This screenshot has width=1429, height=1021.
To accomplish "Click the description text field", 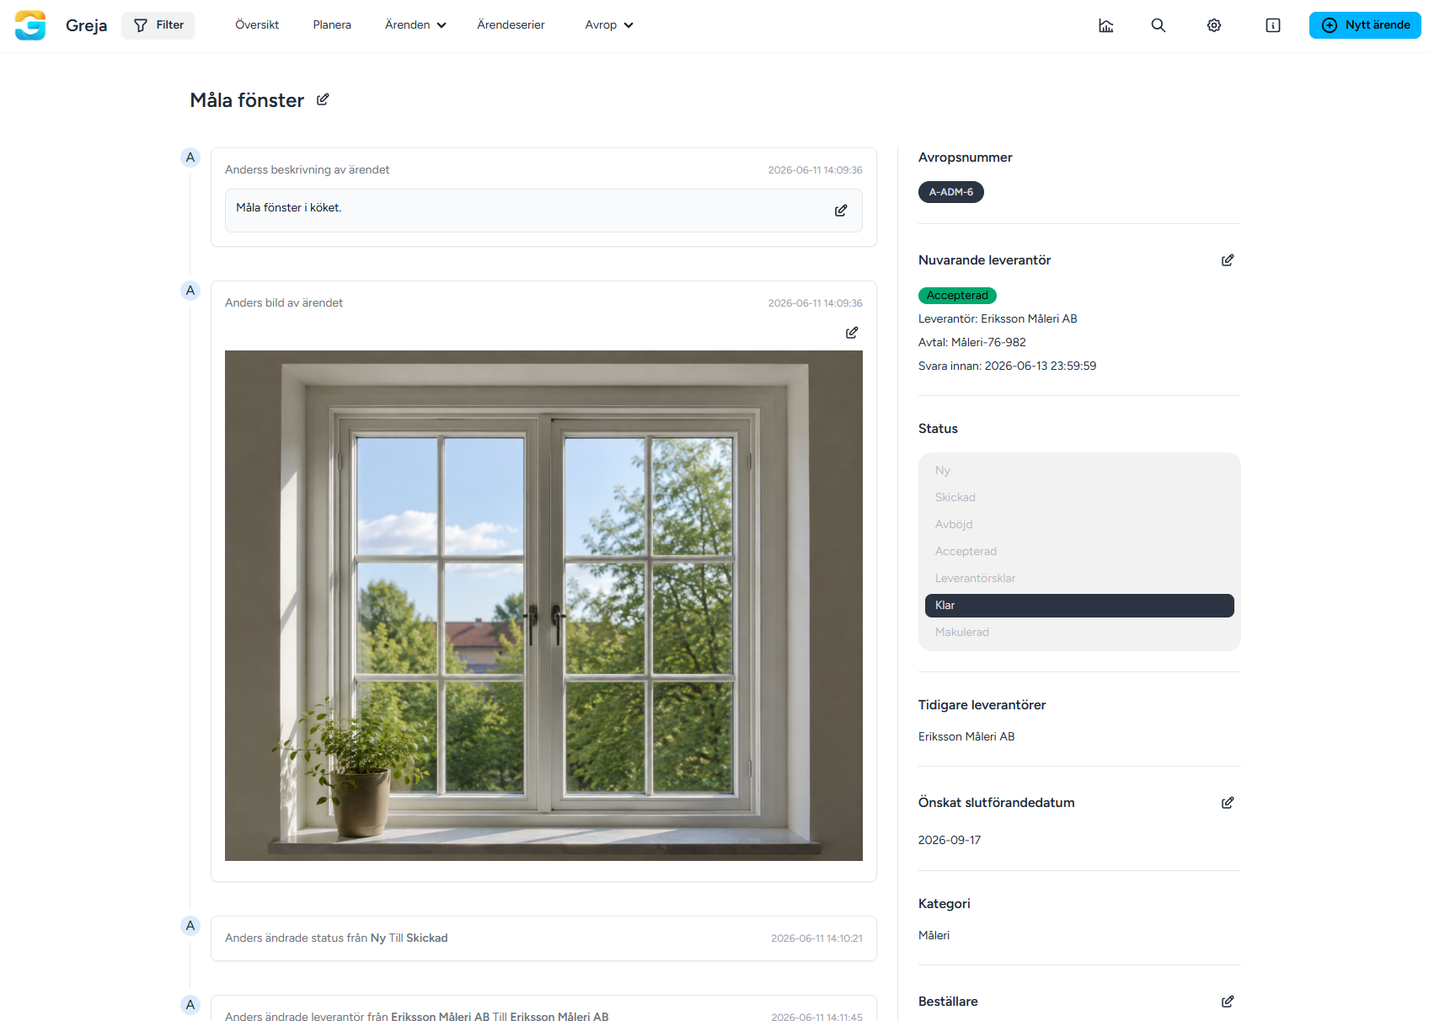I will (543, 211).
